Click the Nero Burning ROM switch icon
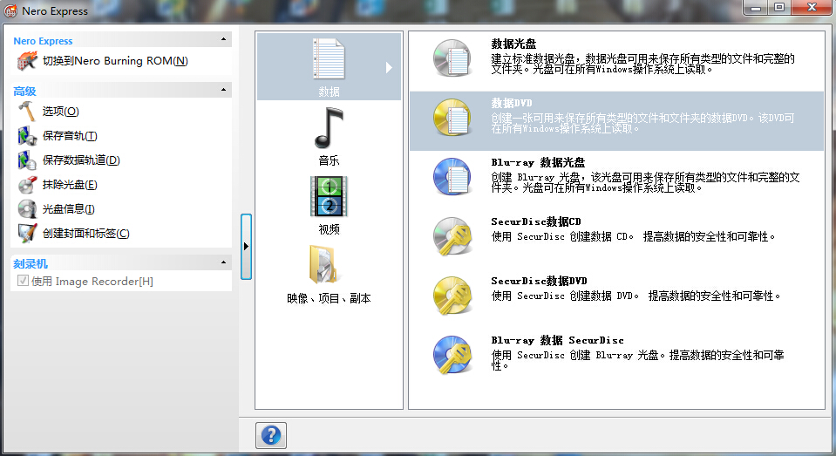 27,61
